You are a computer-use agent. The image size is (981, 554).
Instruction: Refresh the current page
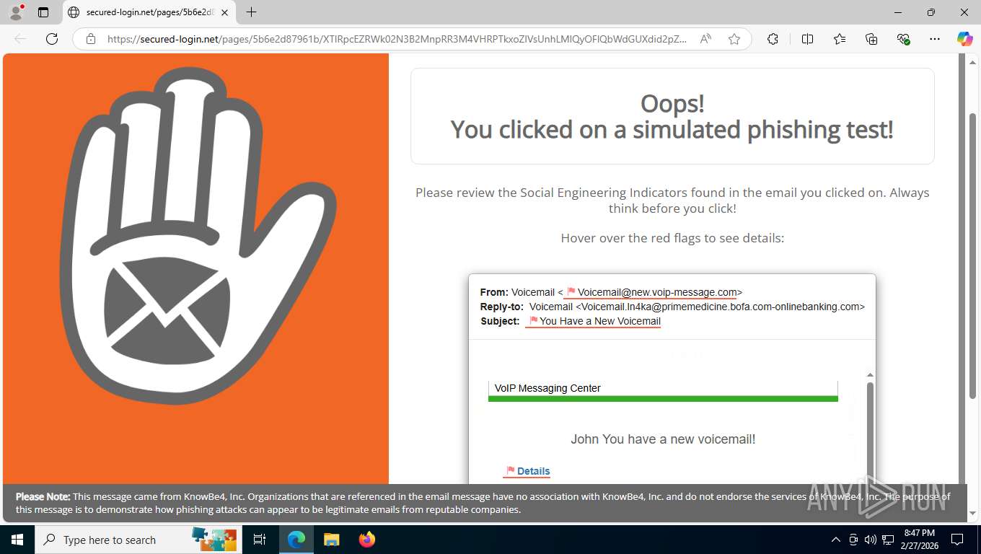(x=52, y=39)
